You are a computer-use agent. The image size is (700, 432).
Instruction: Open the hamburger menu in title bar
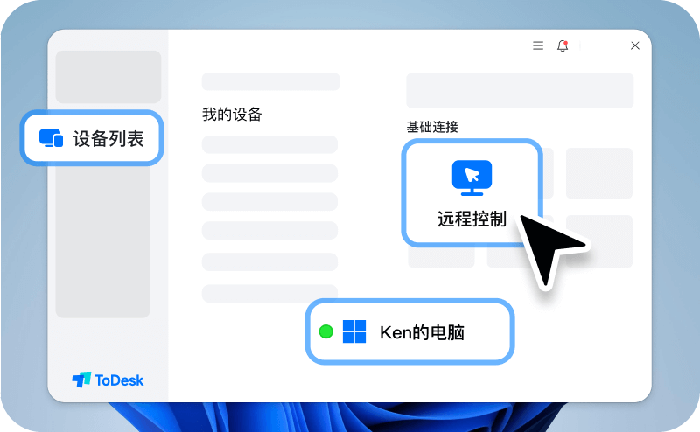pyautogui.click(x=538, y=46)
